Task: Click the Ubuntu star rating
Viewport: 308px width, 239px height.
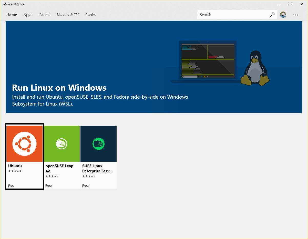Action: pos(15,171)
